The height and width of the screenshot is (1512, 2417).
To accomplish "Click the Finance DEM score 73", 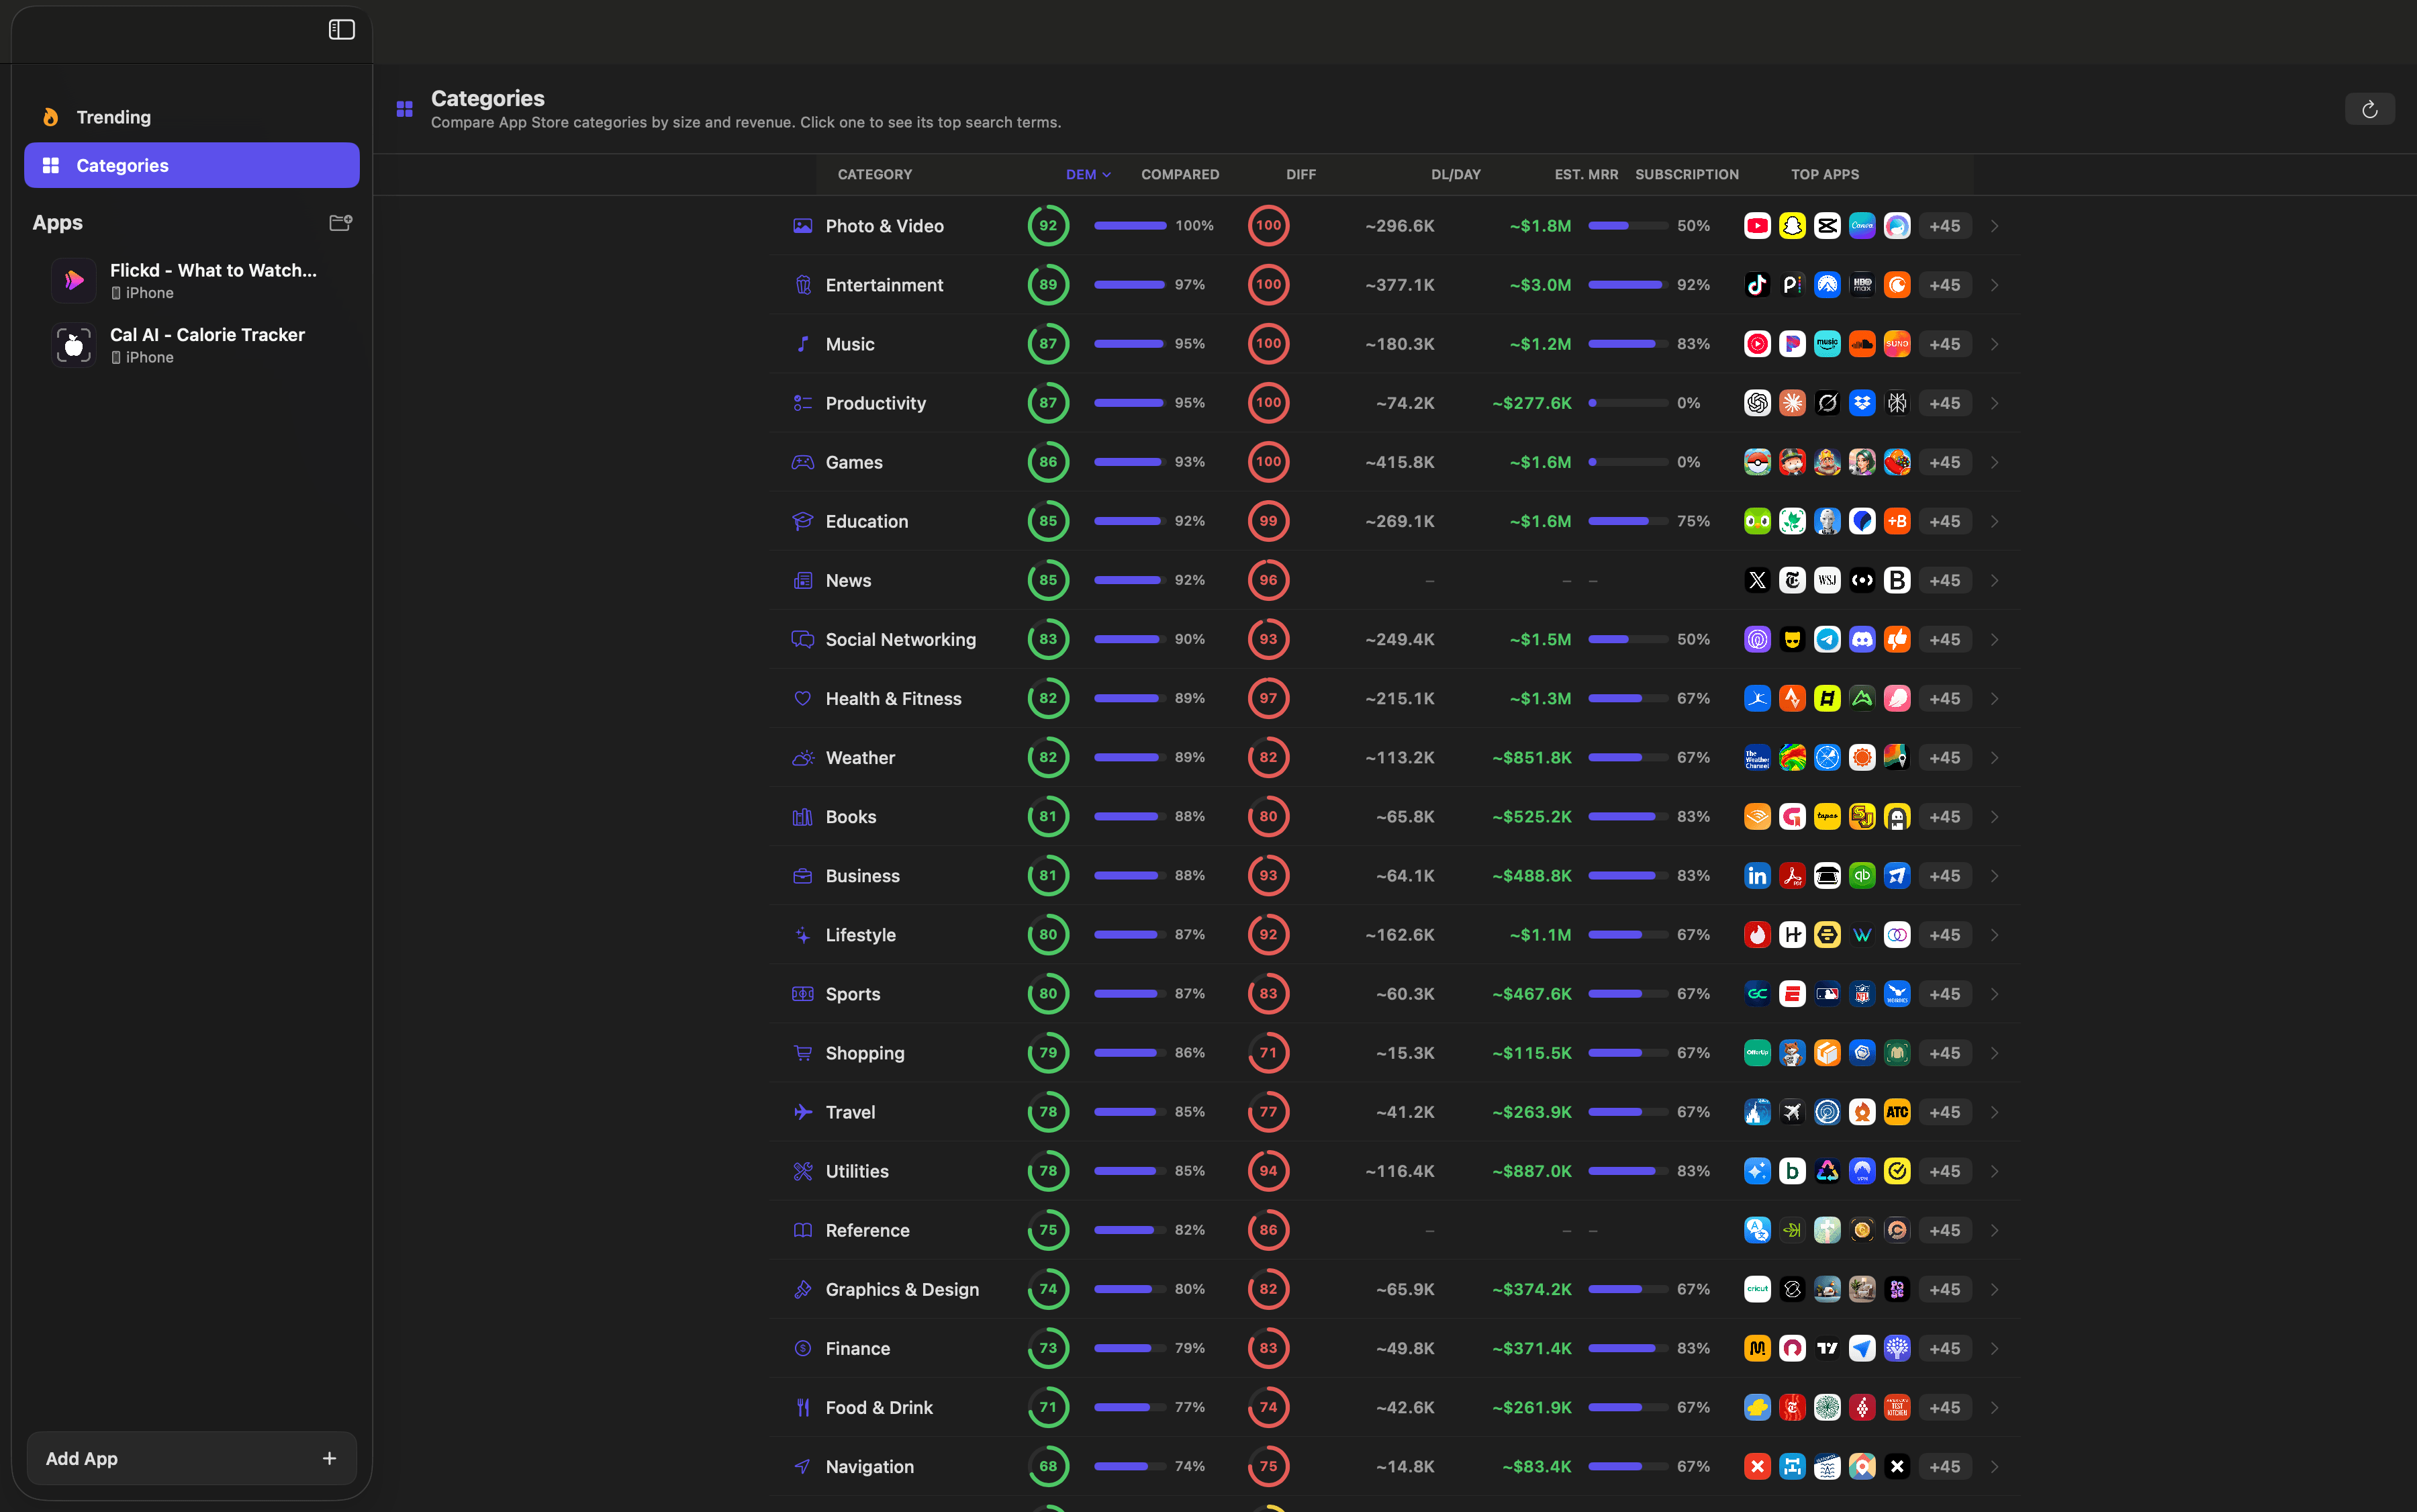I will [x=1048, y=1348].
